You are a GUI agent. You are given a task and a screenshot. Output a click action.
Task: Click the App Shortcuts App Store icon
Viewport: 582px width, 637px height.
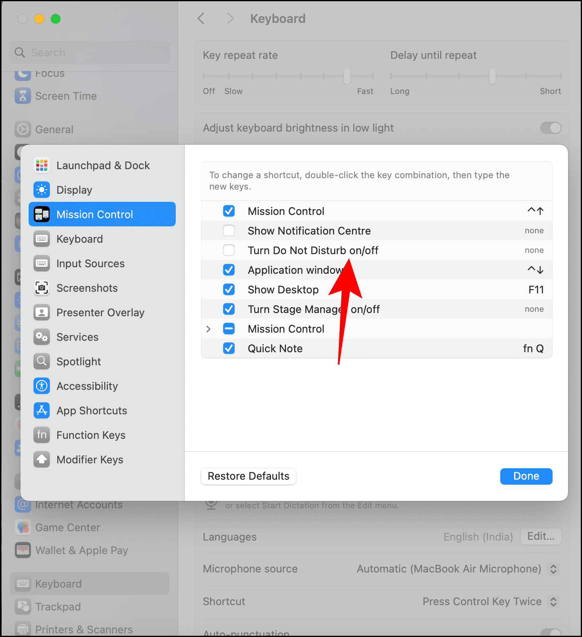[41, 410]
